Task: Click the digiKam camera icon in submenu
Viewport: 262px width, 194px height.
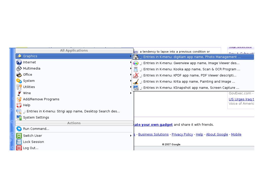Action: [136, 57]
